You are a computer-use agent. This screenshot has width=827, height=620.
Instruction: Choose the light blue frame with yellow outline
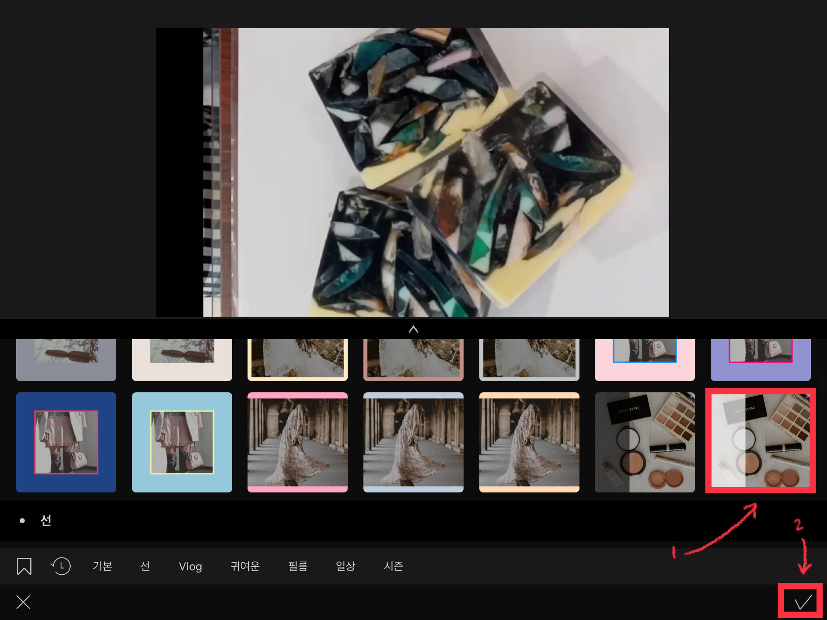click(182, 442)
